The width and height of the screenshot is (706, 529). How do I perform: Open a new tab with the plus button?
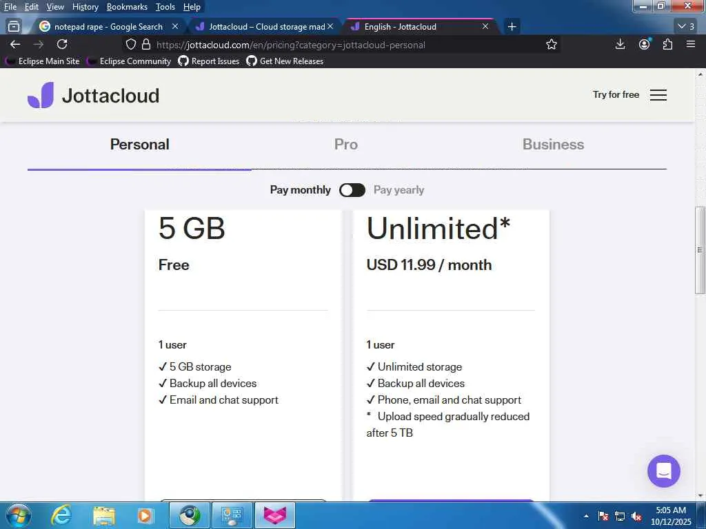tap(512, 27)
